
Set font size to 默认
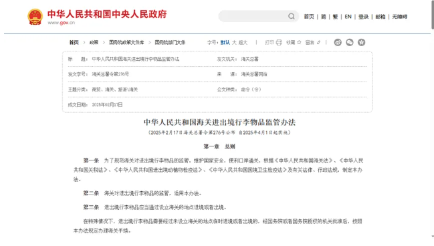click(x=225, y=42)
